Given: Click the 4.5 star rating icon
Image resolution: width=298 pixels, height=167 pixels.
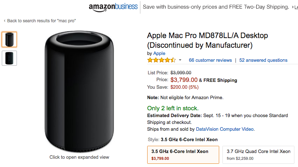Looking at the screenshot, I should pos(161,60).
